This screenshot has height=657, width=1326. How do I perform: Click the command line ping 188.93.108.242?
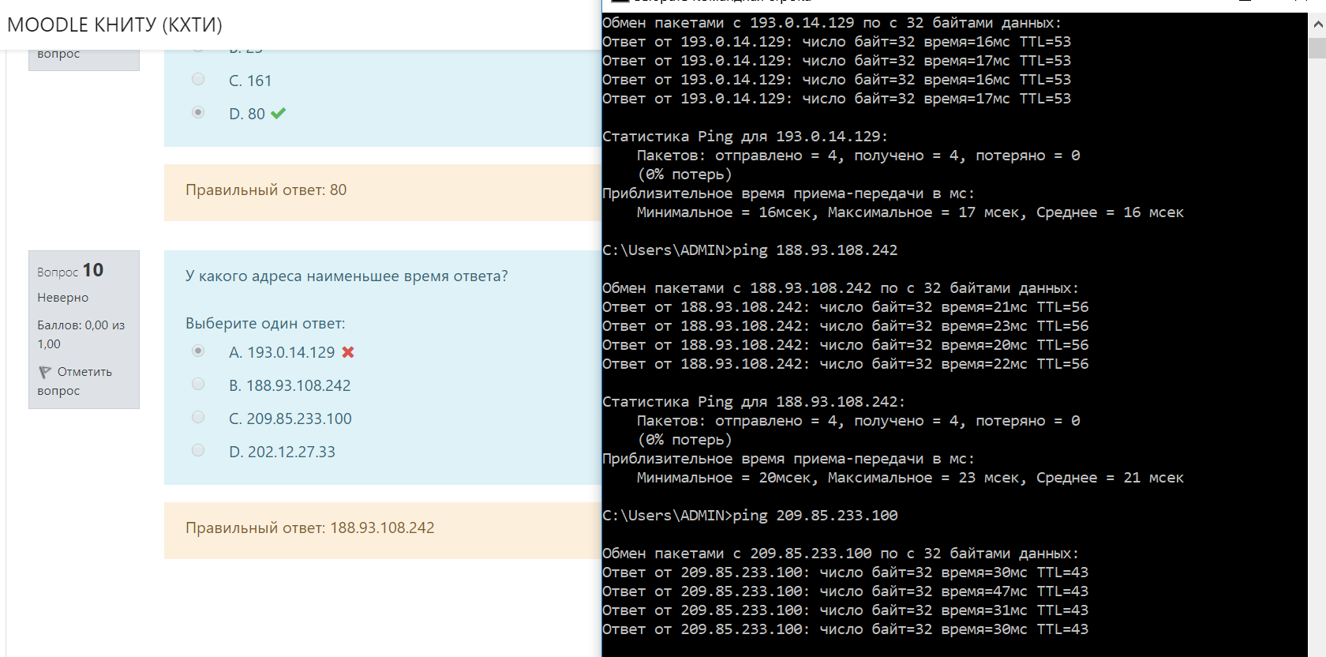click(x=750, y=250)
